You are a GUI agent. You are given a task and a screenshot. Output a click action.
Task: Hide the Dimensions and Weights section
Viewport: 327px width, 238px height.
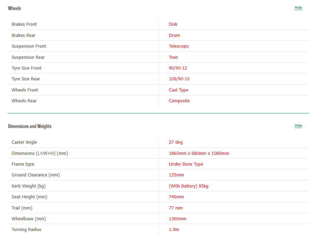tap(298, 126)
